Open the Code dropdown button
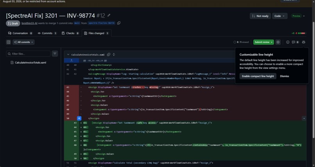Screen dimensions: 315x167 (x=279, y=16)
